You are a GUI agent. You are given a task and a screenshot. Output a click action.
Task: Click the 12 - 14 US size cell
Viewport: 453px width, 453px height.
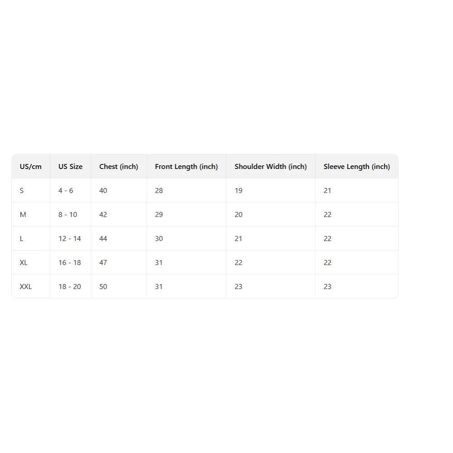coord(70,239)
